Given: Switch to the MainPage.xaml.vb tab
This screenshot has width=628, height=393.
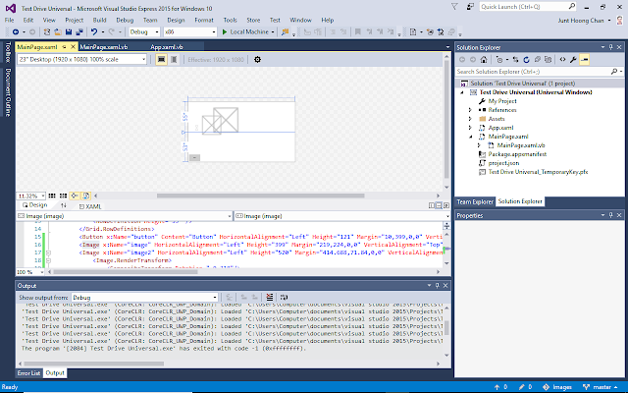Looking at the screenshot, I should pyautogui.click(x=104, y=47).
